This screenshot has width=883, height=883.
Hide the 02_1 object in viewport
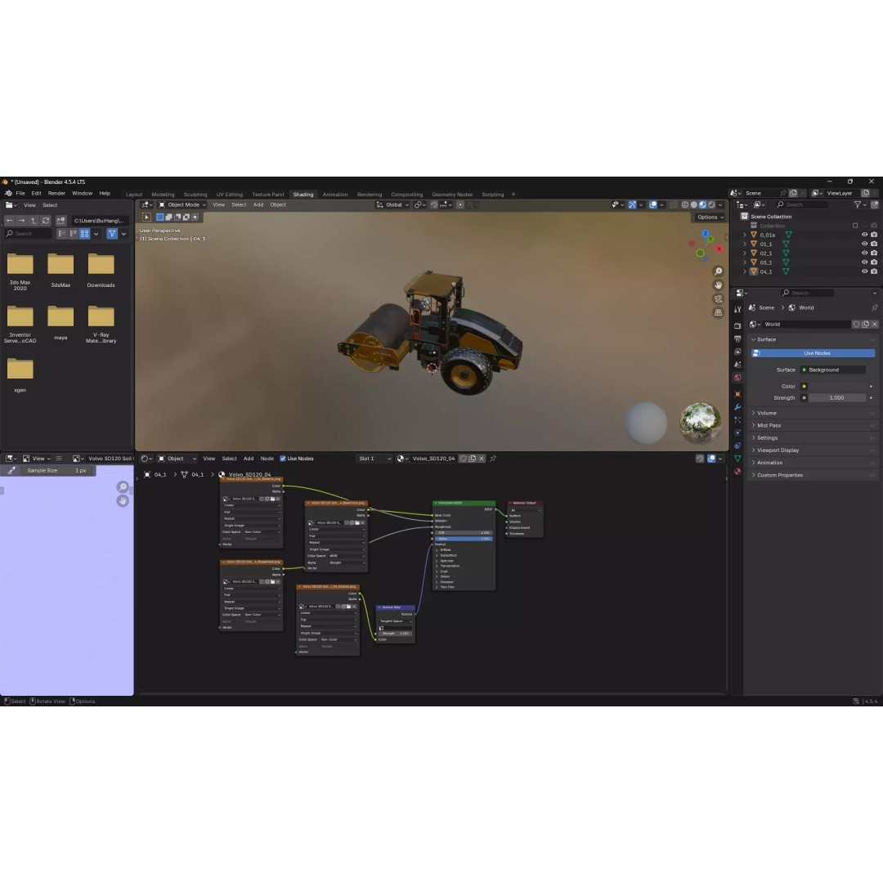pos(864,253)
